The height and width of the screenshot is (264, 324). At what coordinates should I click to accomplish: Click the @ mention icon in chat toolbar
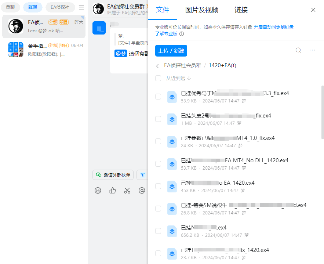(142, 191)
